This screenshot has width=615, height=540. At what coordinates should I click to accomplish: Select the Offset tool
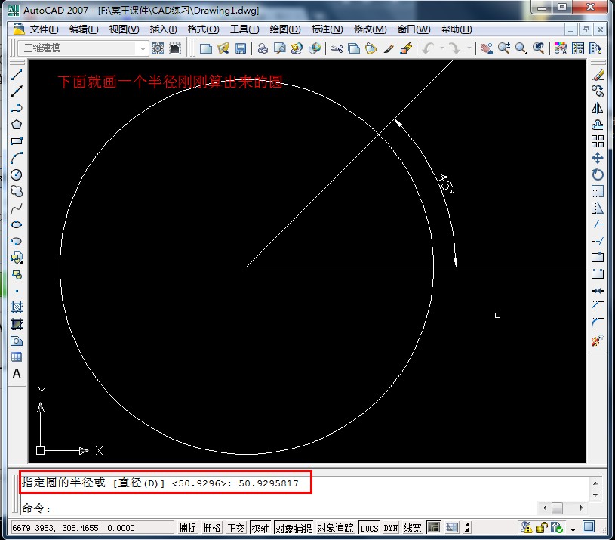click(598, 125)
